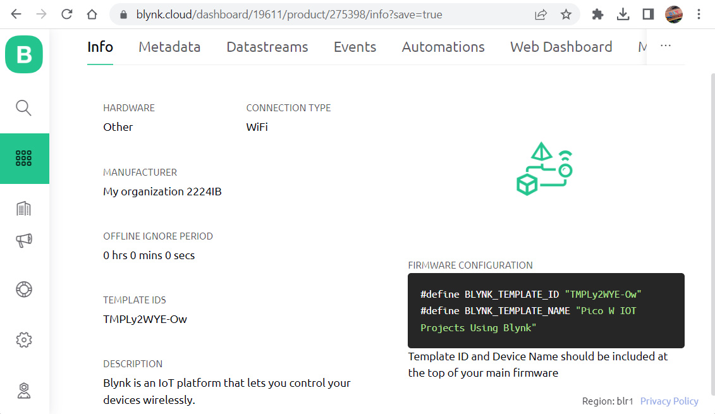The height and width of the screenshot is (414, 715).
Task: Click the '0 hrs 0 mins 0 secs' value
Action: click(149, 255)
